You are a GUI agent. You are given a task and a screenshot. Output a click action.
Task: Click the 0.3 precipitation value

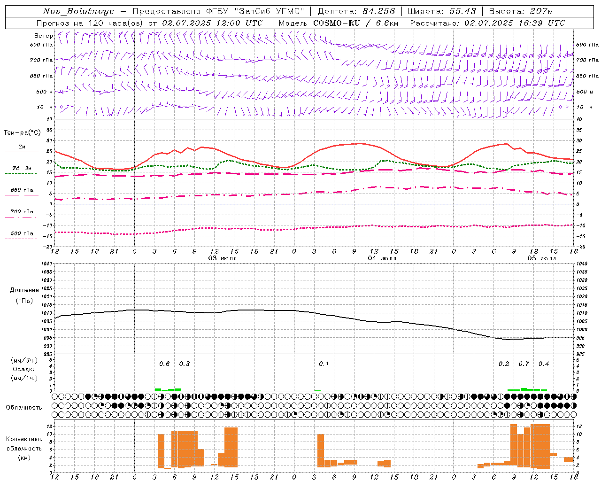click(185, 364)
